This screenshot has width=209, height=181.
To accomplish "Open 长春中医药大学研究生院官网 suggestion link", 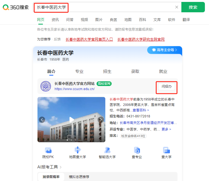I will point(141,39).
